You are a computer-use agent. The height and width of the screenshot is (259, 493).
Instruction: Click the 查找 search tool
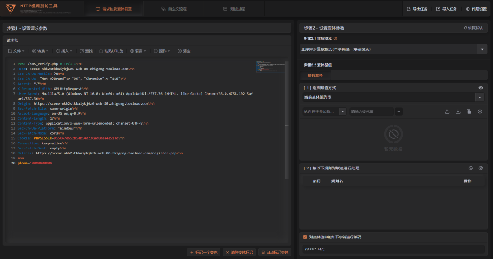click(86, 51)
